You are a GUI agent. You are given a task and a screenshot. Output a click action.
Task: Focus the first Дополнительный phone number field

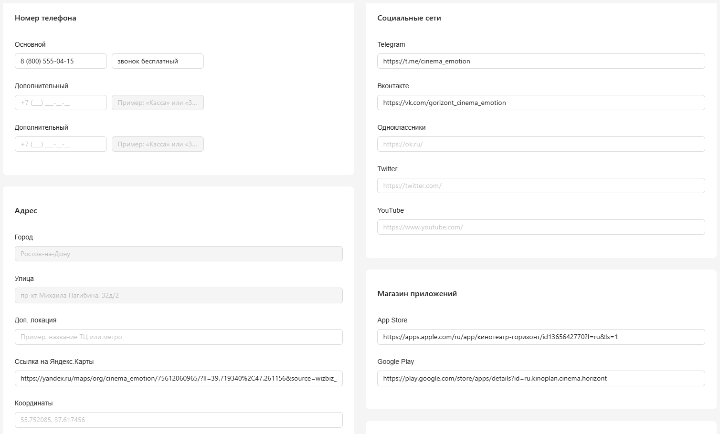(61, 103)
